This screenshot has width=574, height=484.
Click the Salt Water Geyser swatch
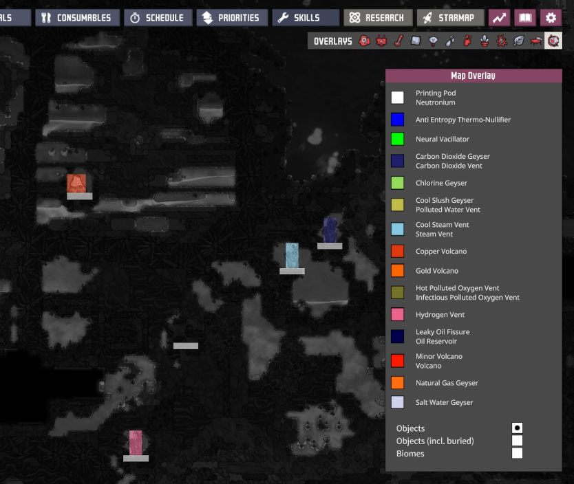tap(397, 402)
